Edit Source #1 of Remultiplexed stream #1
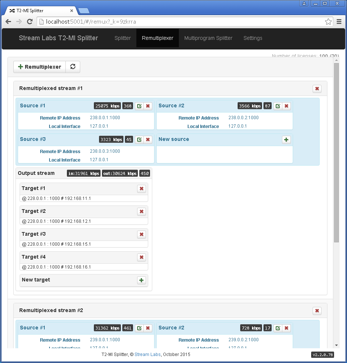 139,106
